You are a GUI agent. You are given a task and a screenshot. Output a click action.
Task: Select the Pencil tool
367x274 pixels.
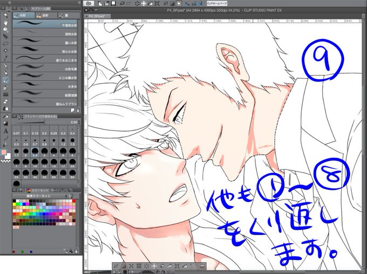click(5, 73)
